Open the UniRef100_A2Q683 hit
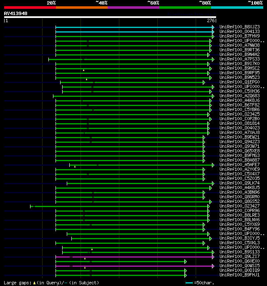 tap(239, 96)
